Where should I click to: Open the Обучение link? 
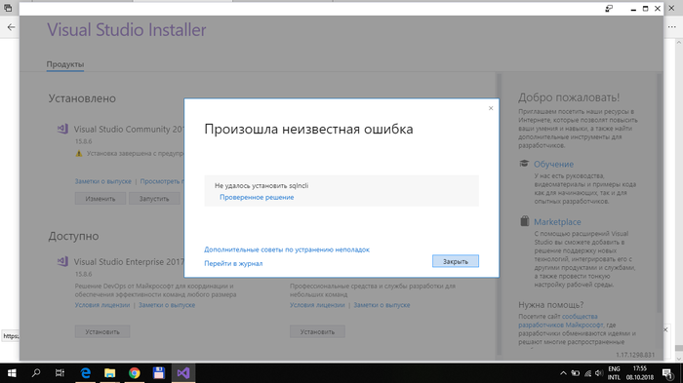(x=553, y=164)
